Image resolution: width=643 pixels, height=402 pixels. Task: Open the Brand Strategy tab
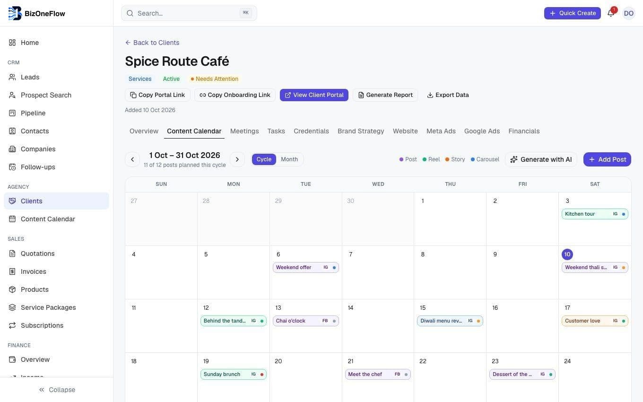click(x=361, y=131)
